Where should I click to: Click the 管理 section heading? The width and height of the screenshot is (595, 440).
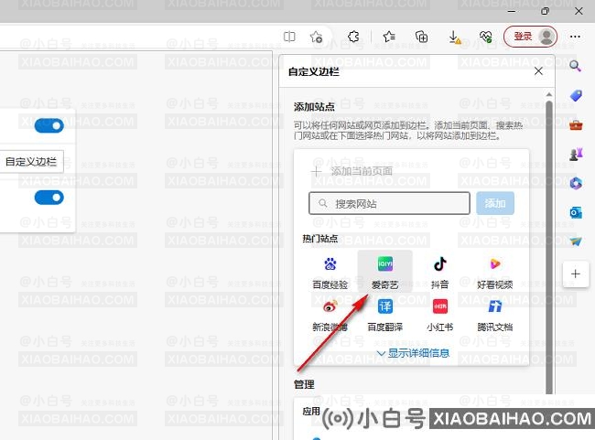[304, 384]
